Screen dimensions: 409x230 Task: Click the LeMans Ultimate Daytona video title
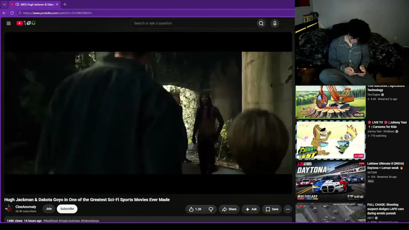point(385,166)
